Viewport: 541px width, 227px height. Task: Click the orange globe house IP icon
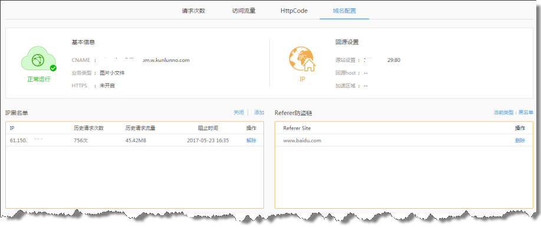point(302,60)
